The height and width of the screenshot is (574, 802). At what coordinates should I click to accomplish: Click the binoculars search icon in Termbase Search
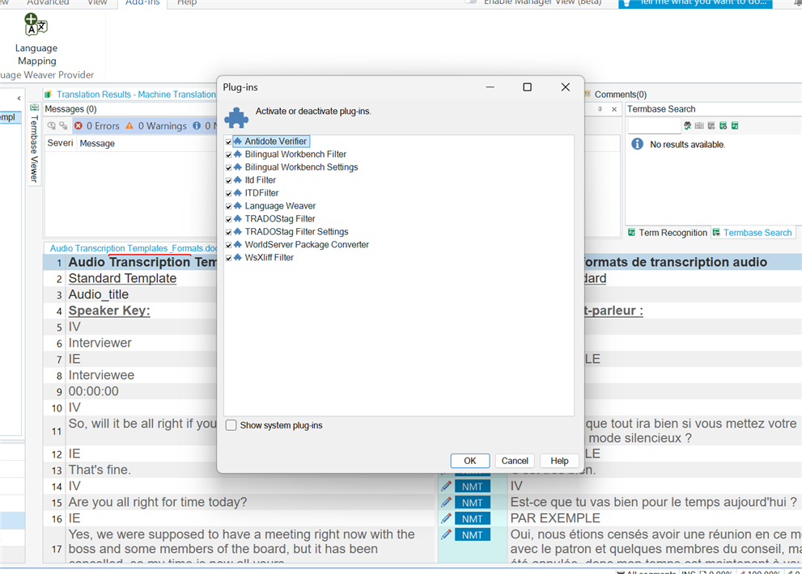[x=687, y=126]
